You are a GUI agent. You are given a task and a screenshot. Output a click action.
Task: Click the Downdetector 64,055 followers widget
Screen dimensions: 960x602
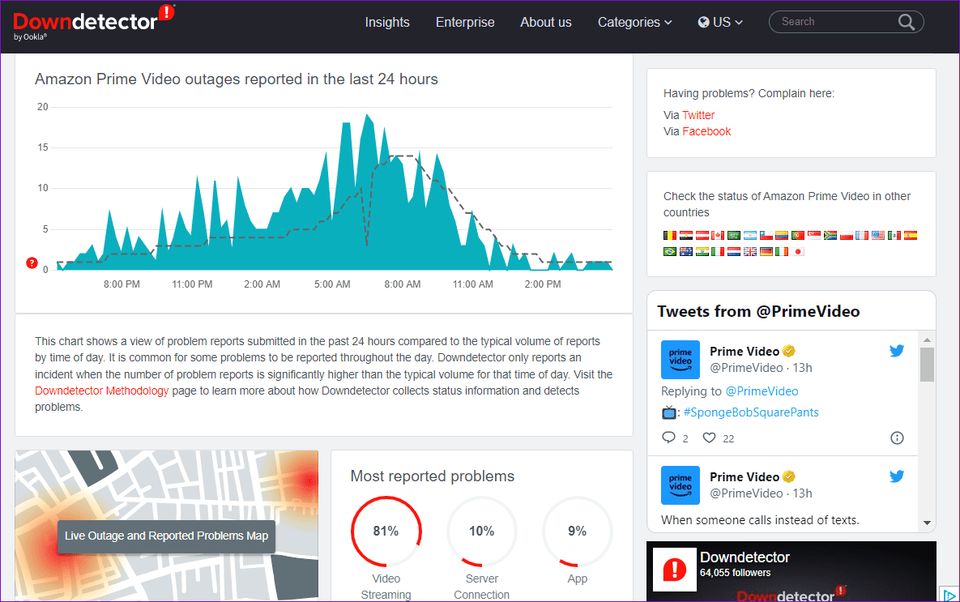click(791, 570)
